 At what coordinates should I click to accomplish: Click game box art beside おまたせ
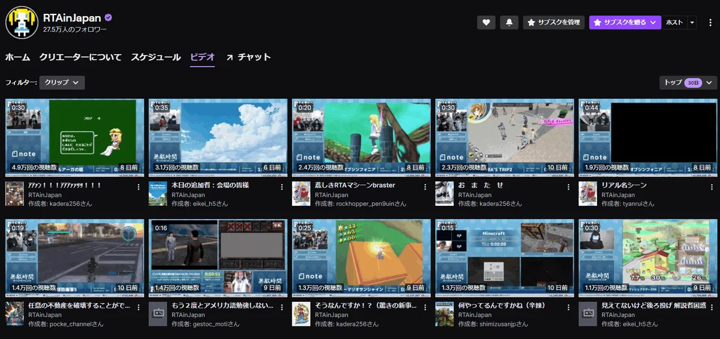445,194
